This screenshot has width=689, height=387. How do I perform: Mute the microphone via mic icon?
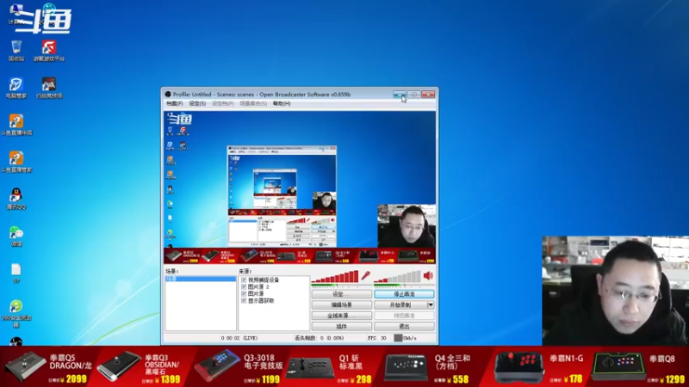365,275
